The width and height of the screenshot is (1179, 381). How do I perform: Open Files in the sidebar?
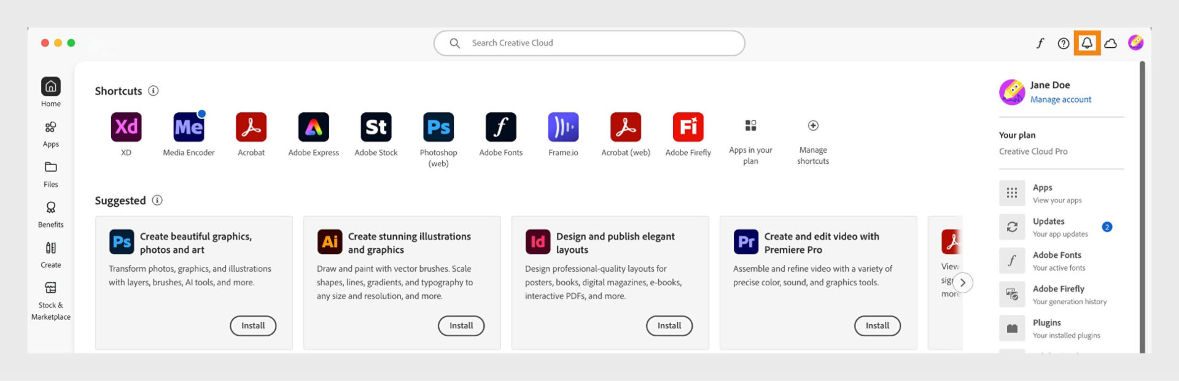[x=51, y=175]
